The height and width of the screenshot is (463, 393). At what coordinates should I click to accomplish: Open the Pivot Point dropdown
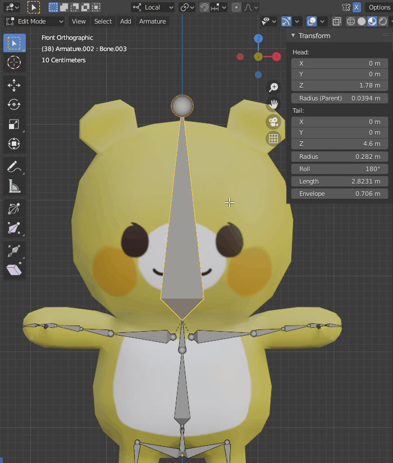[187, 7]
